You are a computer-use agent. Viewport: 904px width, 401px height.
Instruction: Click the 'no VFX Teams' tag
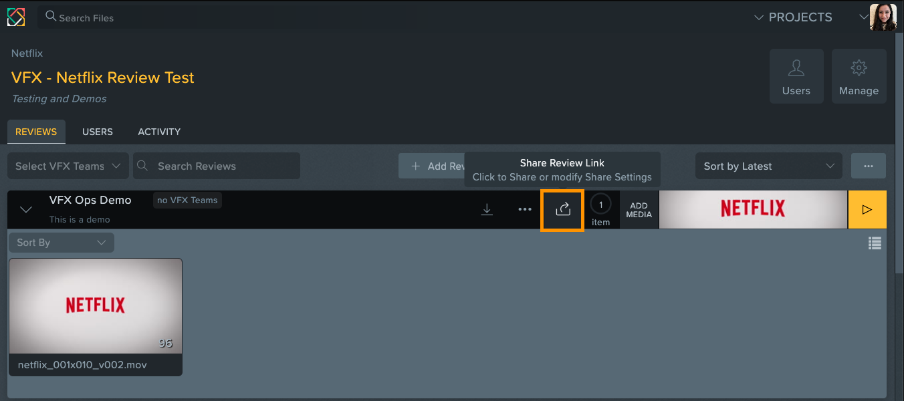pos(187,200)
